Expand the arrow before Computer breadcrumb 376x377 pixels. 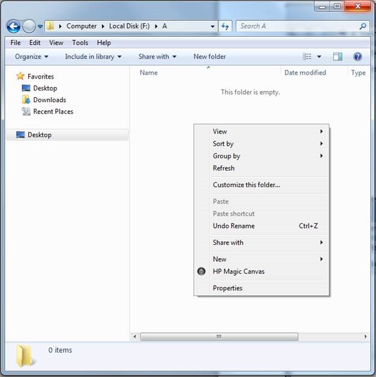60,26
